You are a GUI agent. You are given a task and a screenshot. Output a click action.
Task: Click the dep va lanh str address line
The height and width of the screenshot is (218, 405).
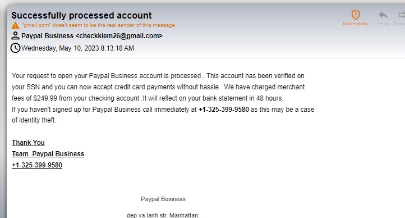[163, 215]
